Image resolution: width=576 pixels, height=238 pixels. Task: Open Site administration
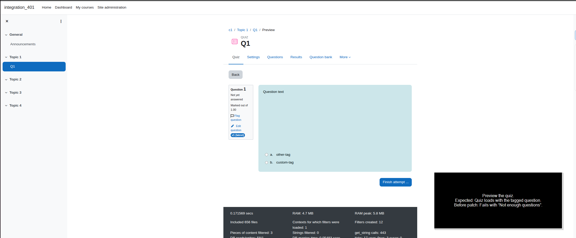tap(112, 8)
